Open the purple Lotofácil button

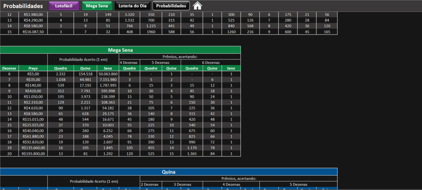pyautogui.click(x=64, y=6)
